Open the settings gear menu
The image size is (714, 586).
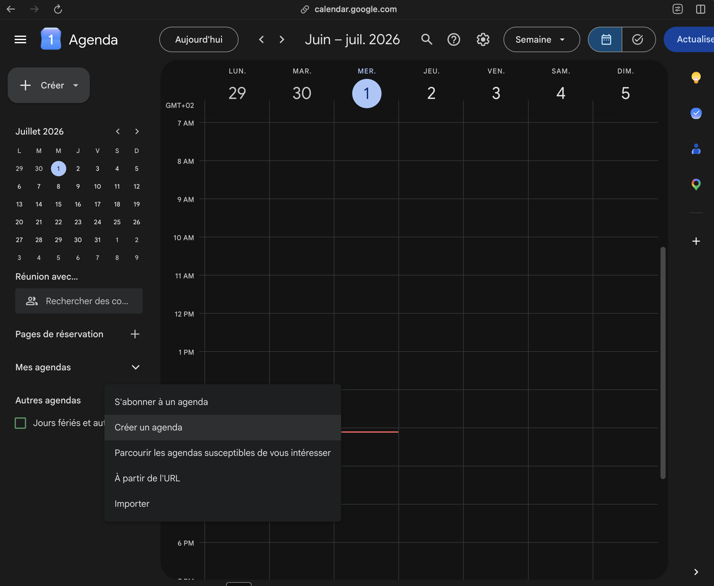coord(483,39)
